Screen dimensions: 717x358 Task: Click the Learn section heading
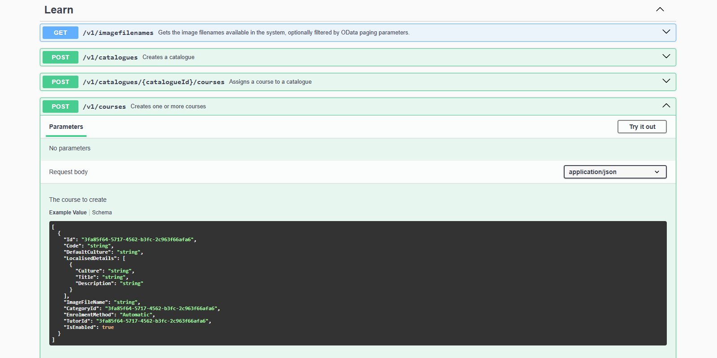tap(59, 10)
